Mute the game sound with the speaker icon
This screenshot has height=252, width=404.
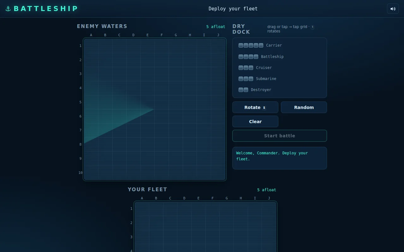point(393,9)
